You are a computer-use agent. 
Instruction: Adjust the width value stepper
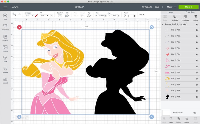click(105, 16)
